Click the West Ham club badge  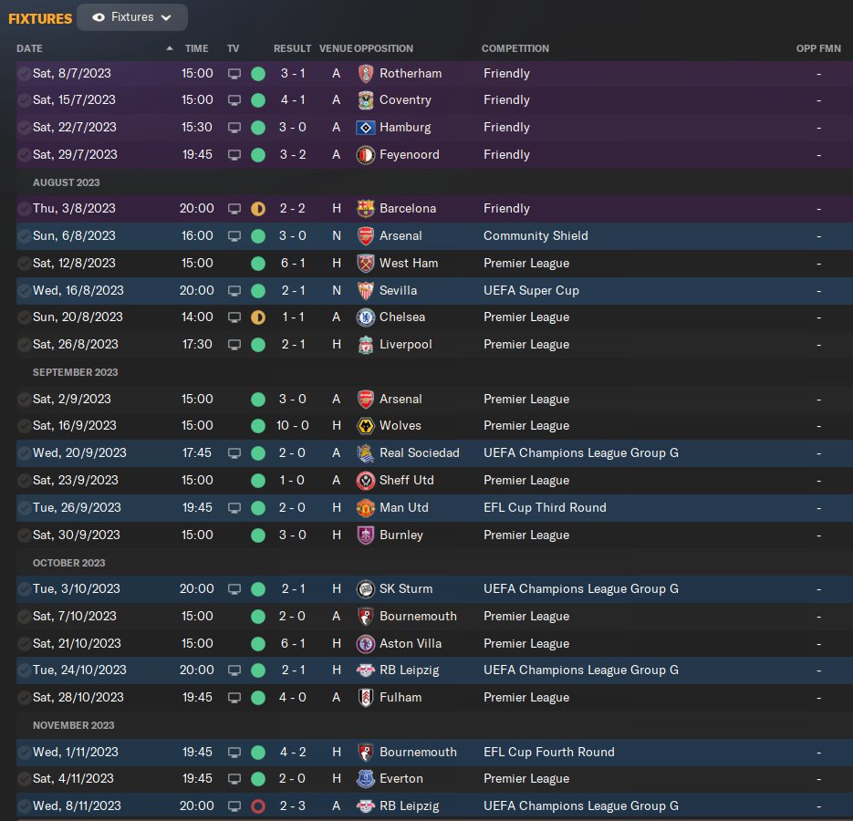click(366, 264)
